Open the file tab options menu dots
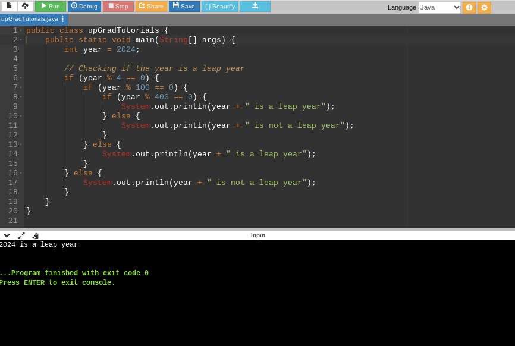Viewport: 515px width, 346px height. (62, 19)
